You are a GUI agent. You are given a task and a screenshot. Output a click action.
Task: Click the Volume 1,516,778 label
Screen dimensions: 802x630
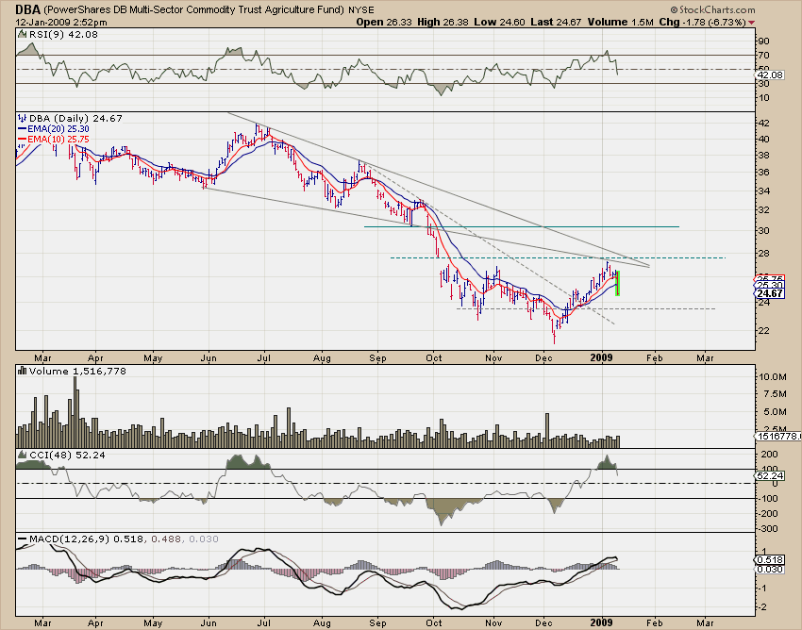click(x=77, y=371)
